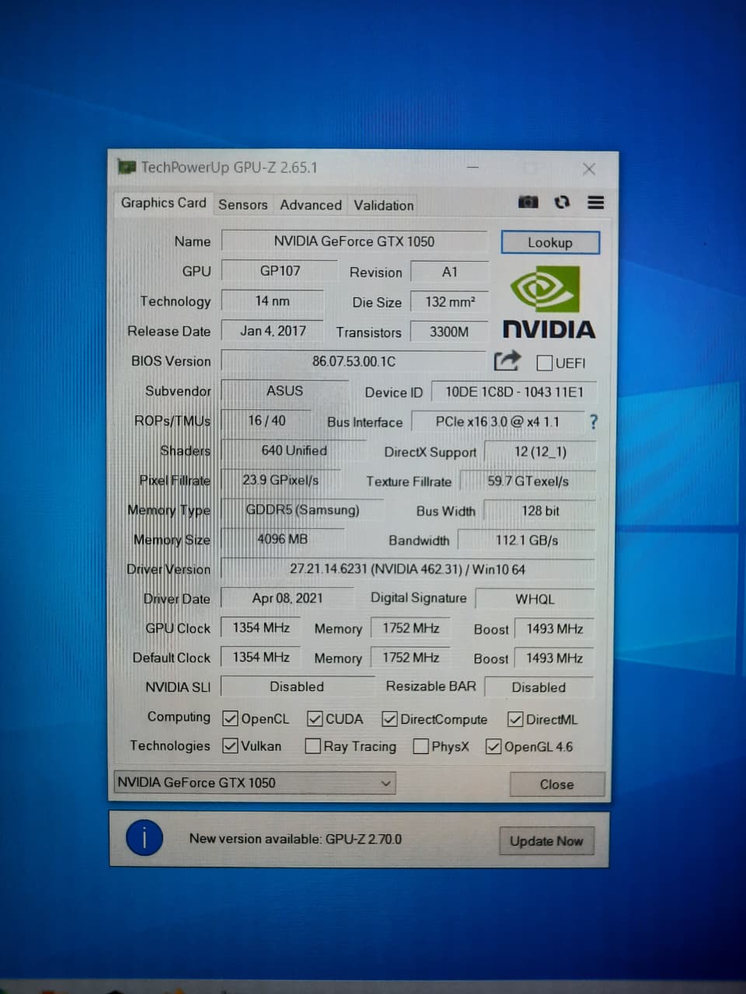Image resolution: width=746 pixels, height=994 pixels.
Task: Switch to the Validation tab
Action: pos(384,206)
